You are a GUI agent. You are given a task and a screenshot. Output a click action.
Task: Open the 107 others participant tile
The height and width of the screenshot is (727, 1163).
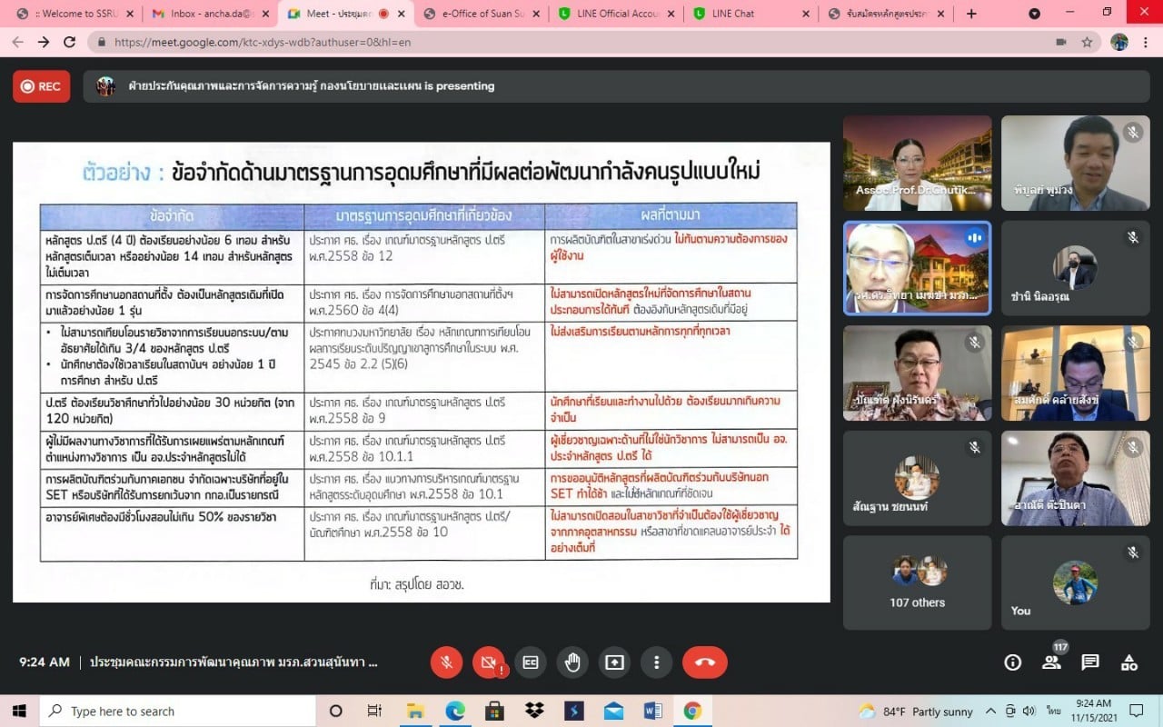(x=917, y=582)
